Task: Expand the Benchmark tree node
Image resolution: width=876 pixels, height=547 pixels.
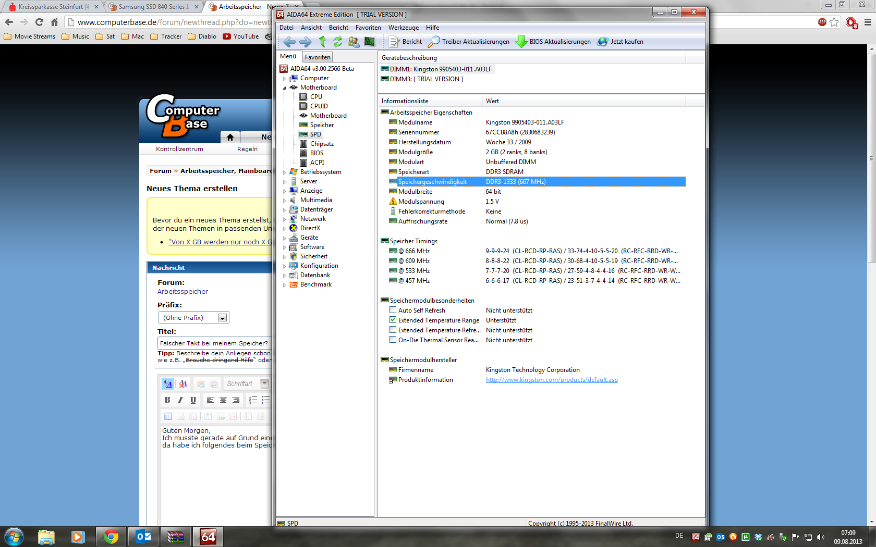Action: coord(285,285)
